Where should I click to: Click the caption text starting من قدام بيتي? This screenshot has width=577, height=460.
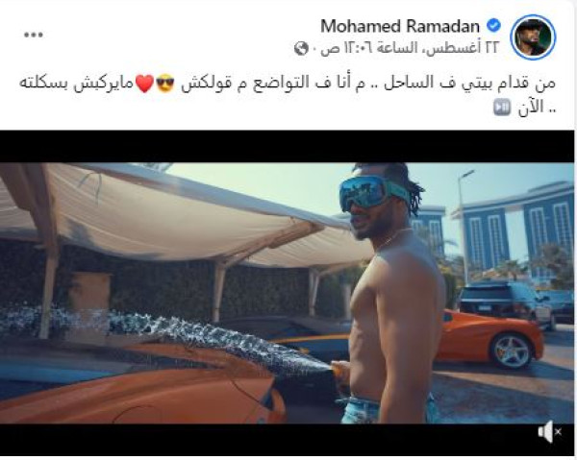pyautogui.click(x=287, y=95)
